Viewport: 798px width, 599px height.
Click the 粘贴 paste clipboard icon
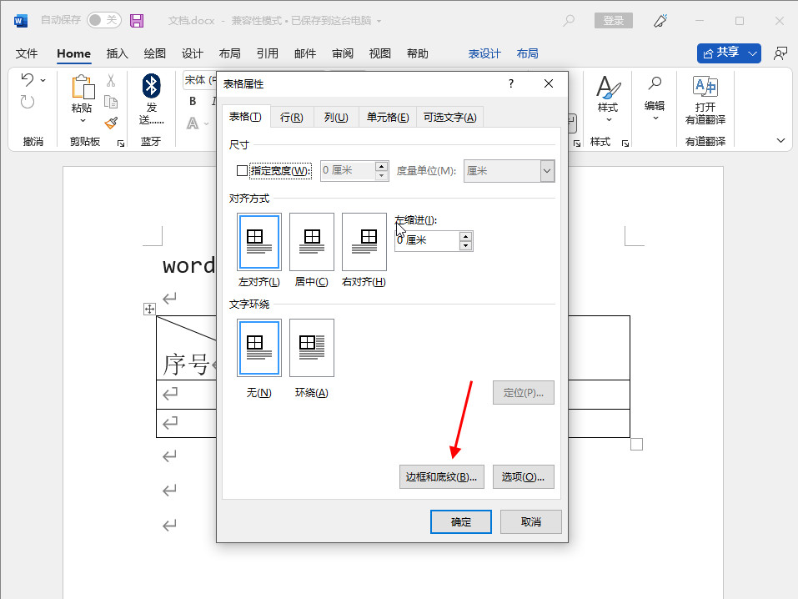pos(83,87)
